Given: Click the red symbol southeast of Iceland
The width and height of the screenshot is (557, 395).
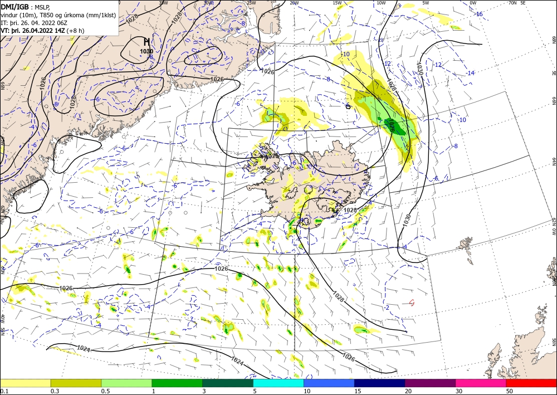Looking at the screenshot, I should (412, 303).
